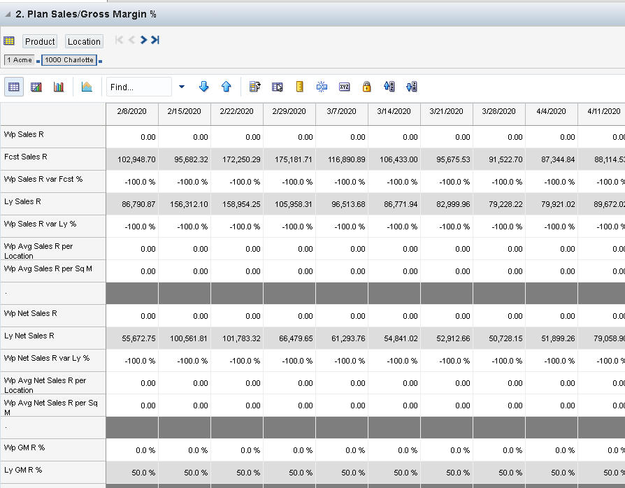
Task: Select the 3/28/2020 column header
Action: (x=499, y=114)
